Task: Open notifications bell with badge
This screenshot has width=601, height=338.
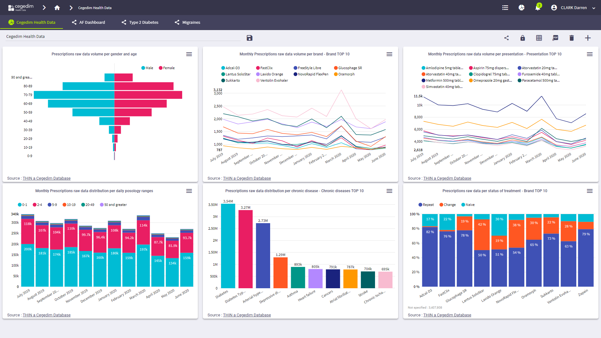Action: [538, 7]
